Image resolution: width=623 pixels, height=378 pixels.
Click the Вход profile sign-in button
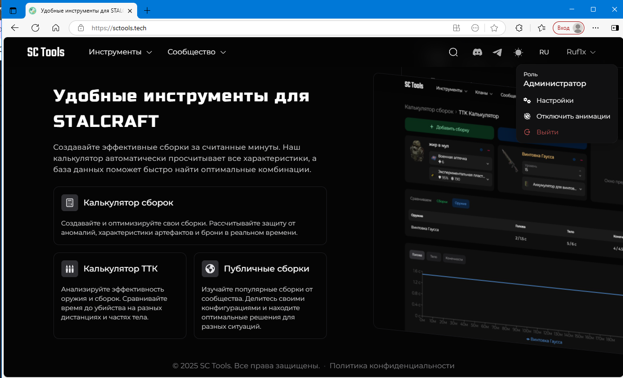(x=569, y=28)
